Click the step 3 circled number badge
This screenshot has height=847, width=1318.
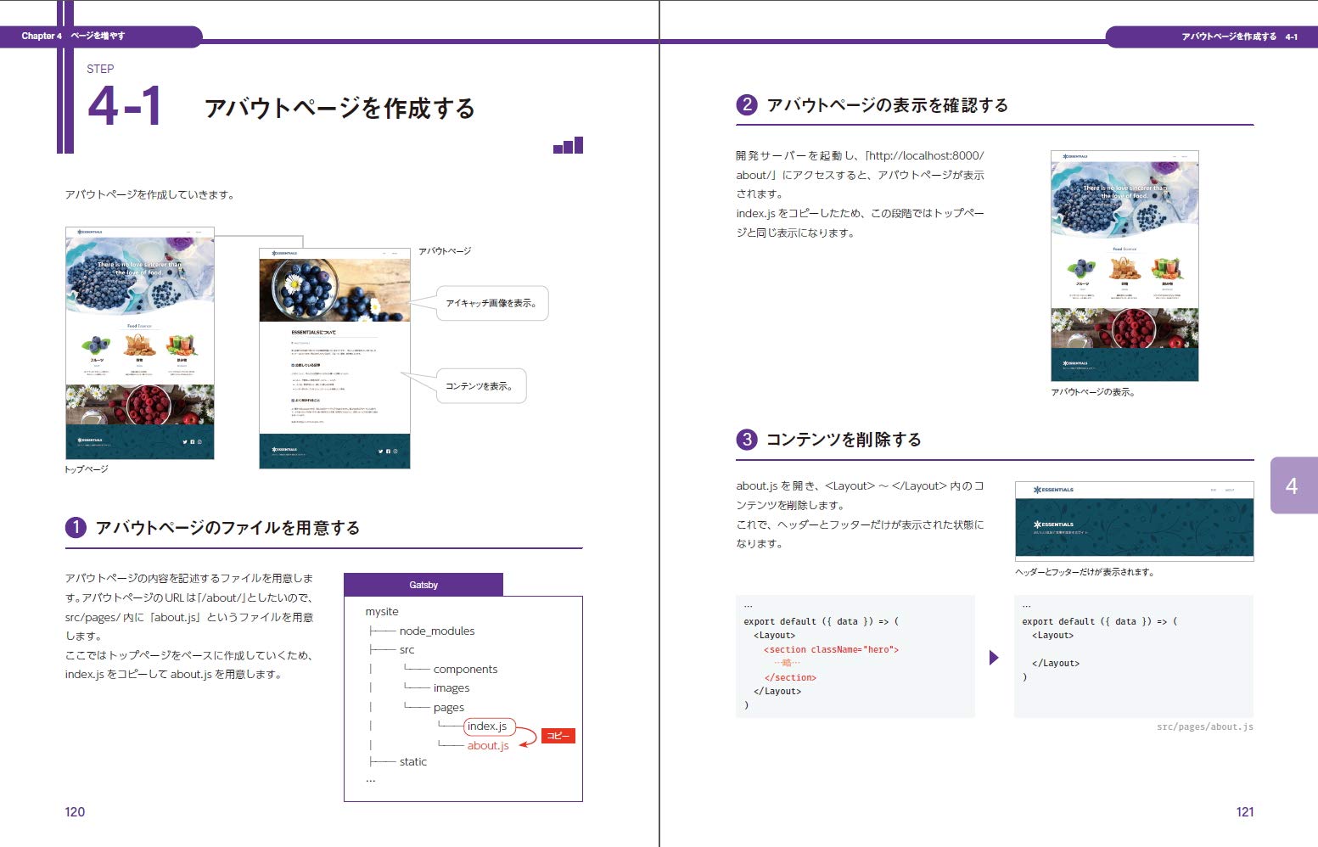coord(747,439)
